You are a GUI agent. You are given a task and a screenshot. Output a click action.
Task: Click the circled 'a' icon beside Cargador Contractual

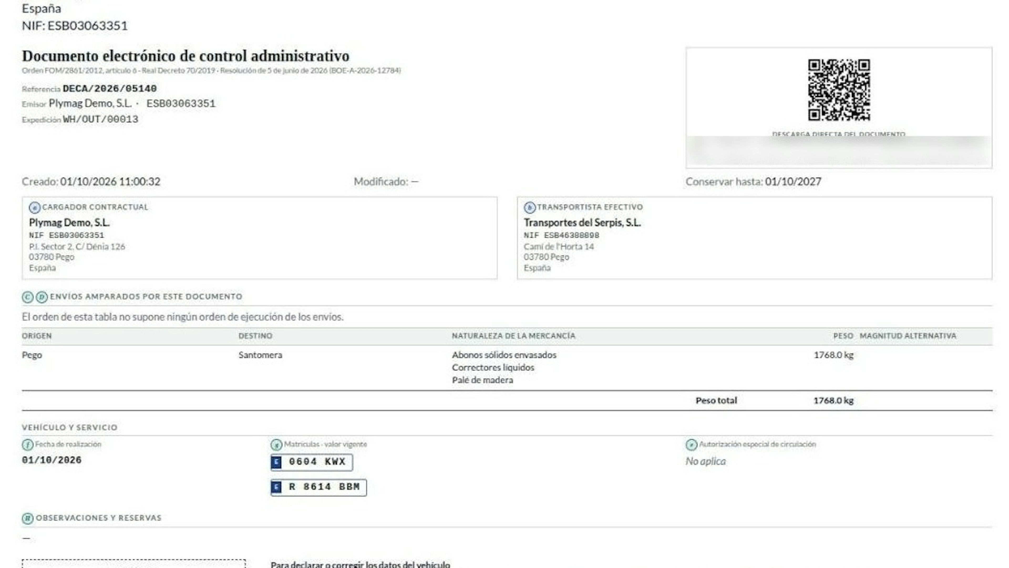pyautogui.click(x=34, y=208)
